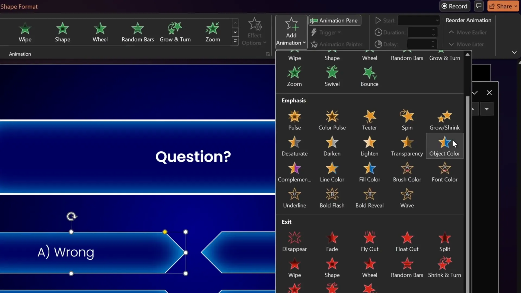Choose the Random Bars exit animation

pos(407,268)
